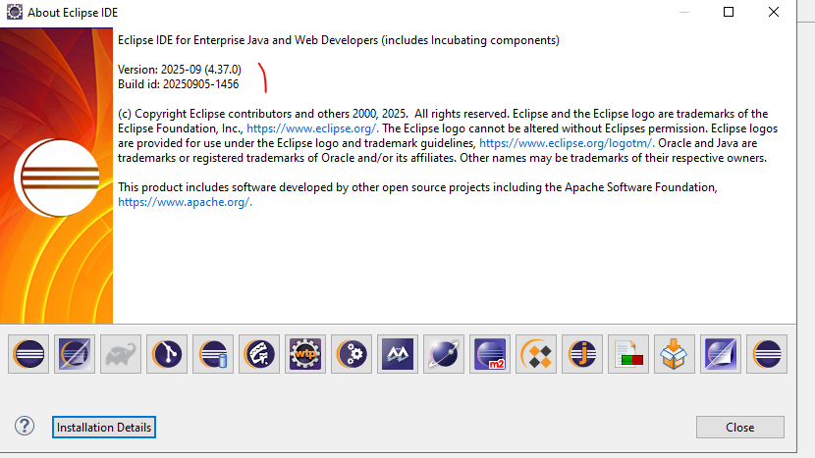Click the document with green-red bar icon

[628, 354]
